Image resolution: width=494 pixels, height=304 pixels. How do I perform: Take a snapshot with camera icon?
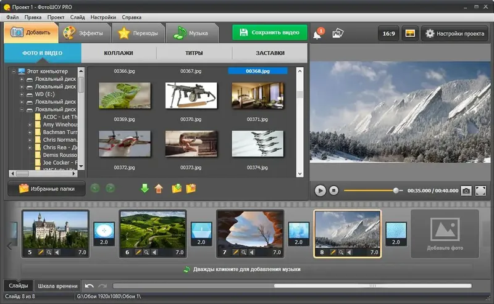(466, 191)
